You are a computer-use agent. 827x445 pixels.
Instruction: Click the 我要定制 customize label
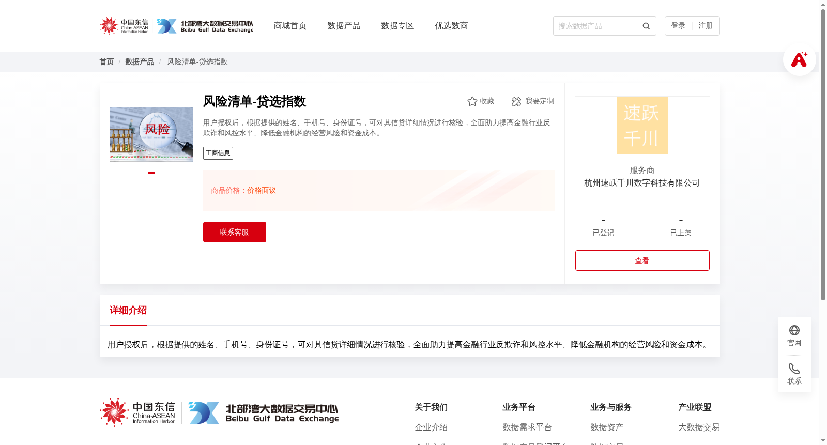pyautogui.click(x=540, y=101)
